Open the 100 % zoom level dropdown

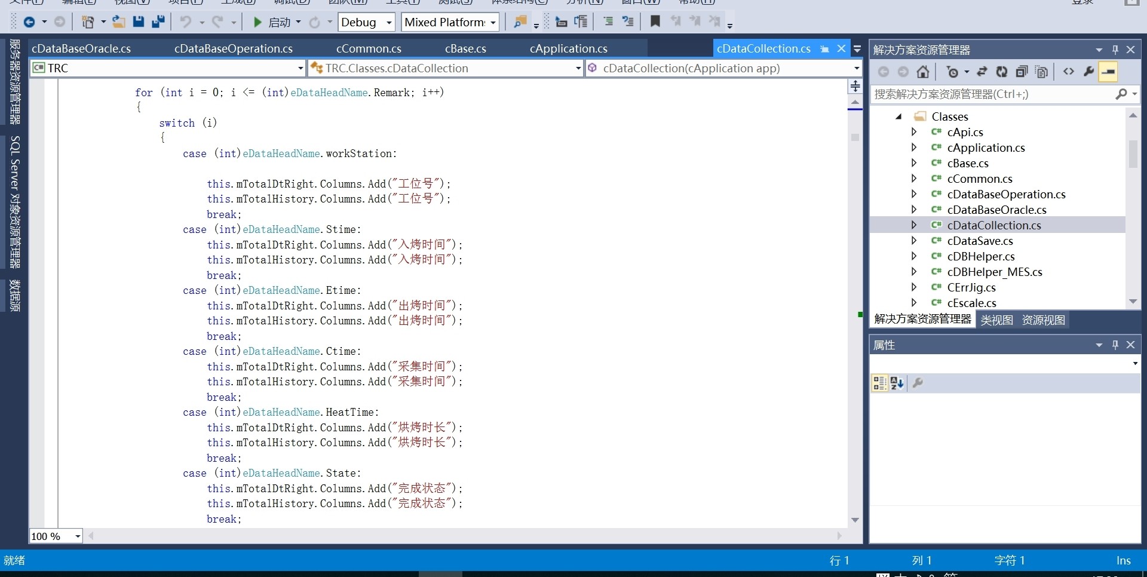click(x=78, y=536)
